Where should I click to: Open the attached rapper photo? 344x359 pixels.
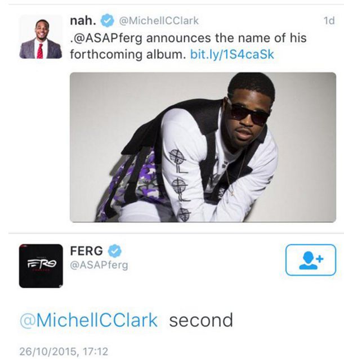click(x=203, y=147)
